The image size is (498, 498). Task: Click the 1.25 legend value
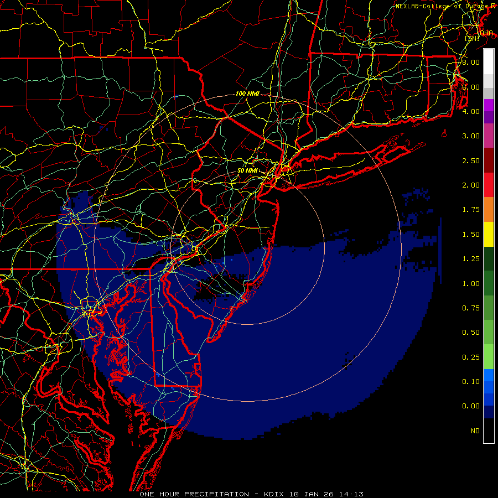tap(471, 259)
